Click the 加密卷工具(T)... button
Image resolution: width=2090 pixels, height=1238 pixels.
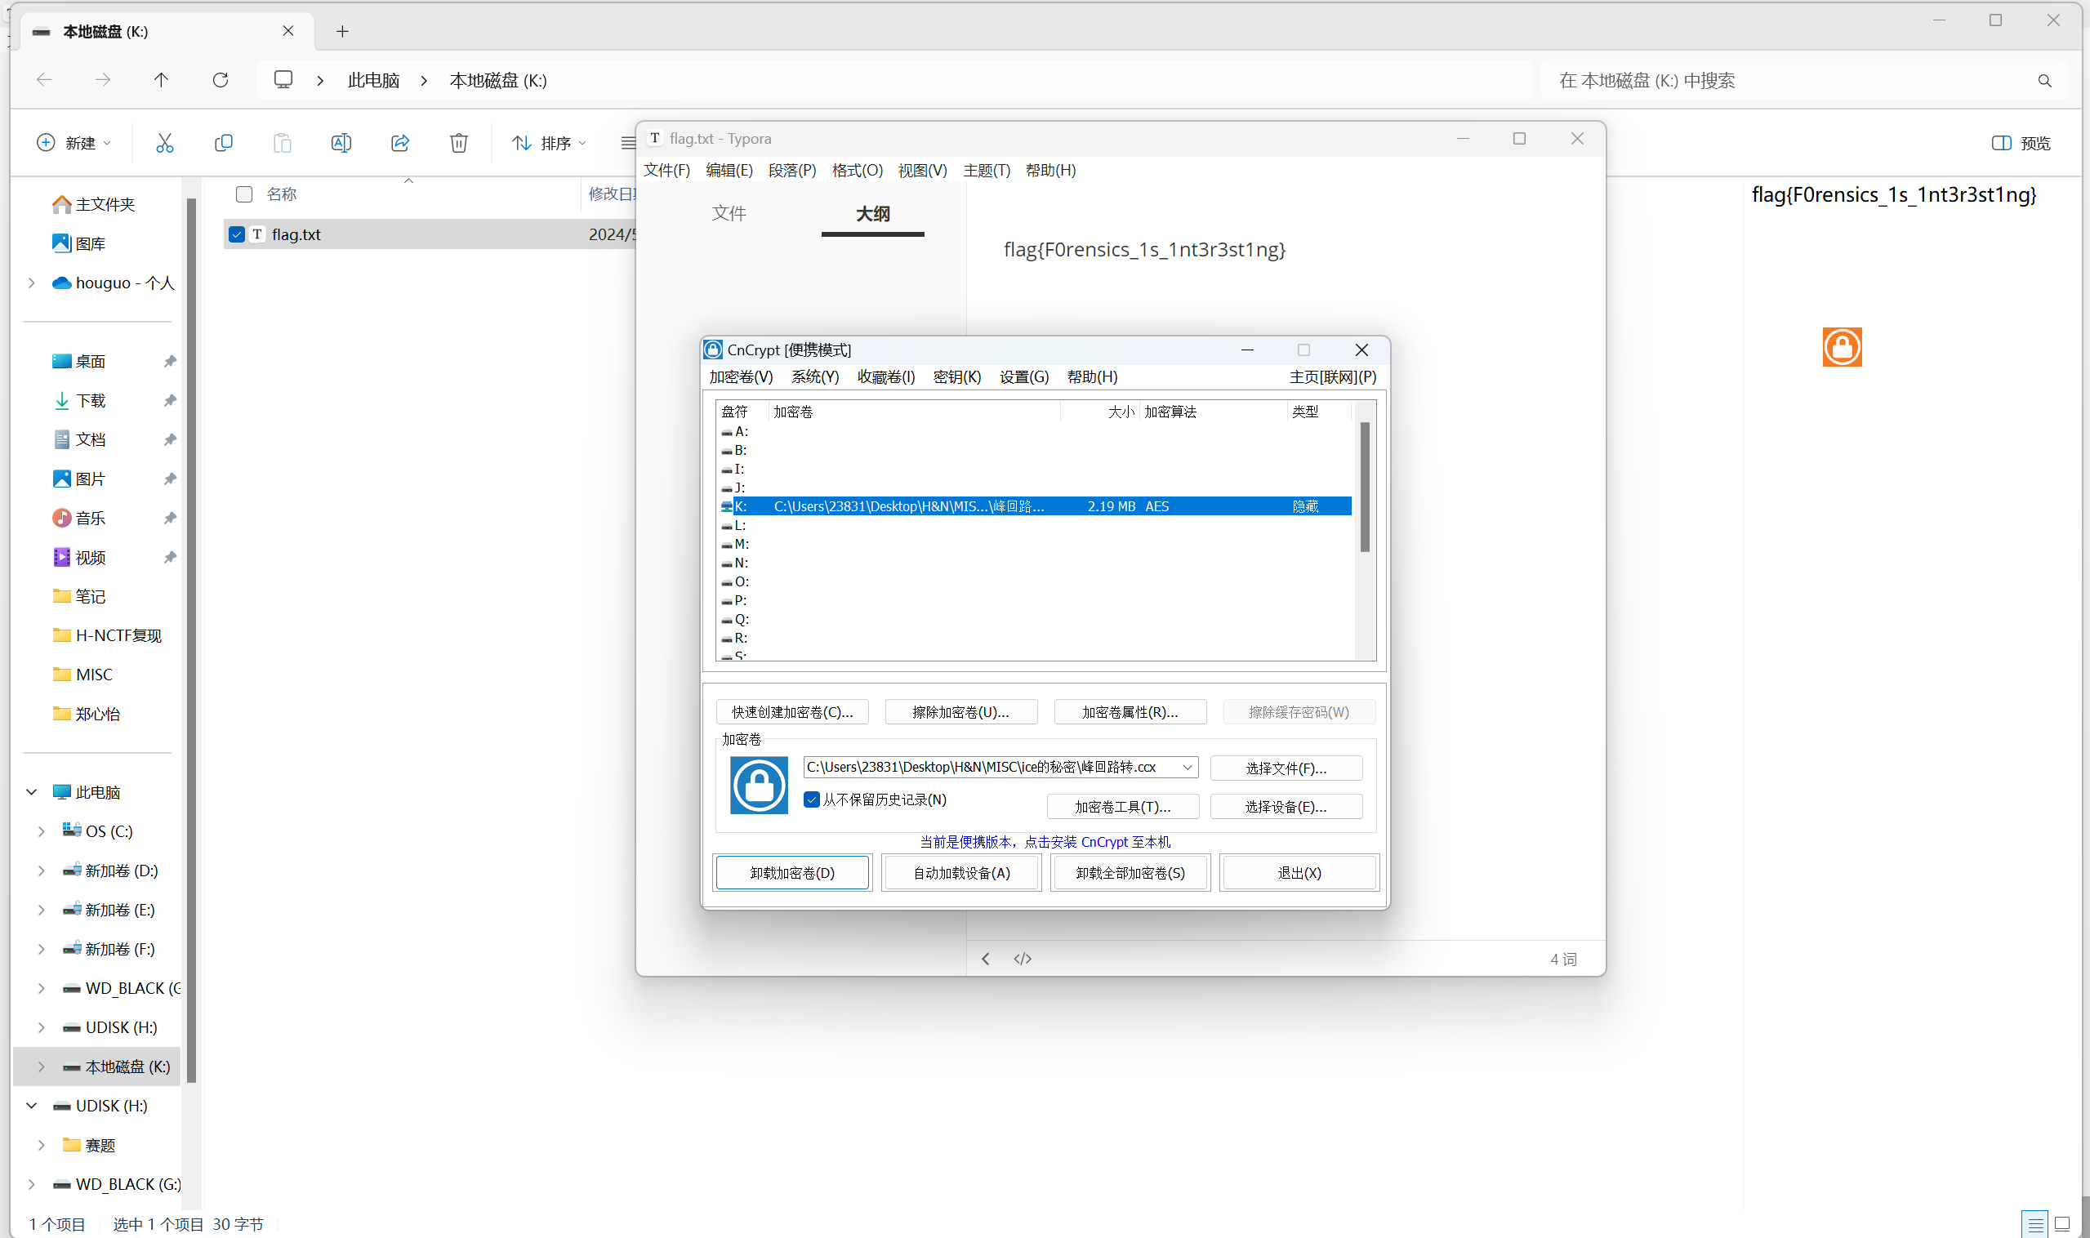(x=1122, y=807)
